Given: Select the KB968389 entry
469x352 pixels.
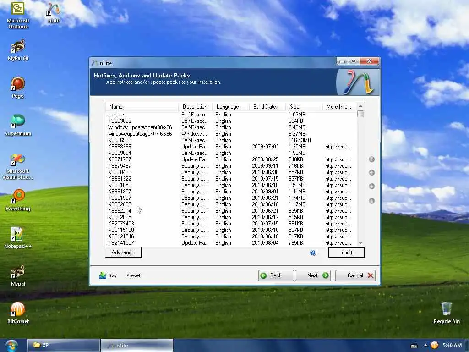Looking at the screenshot, I should click(x=231, y=147).
